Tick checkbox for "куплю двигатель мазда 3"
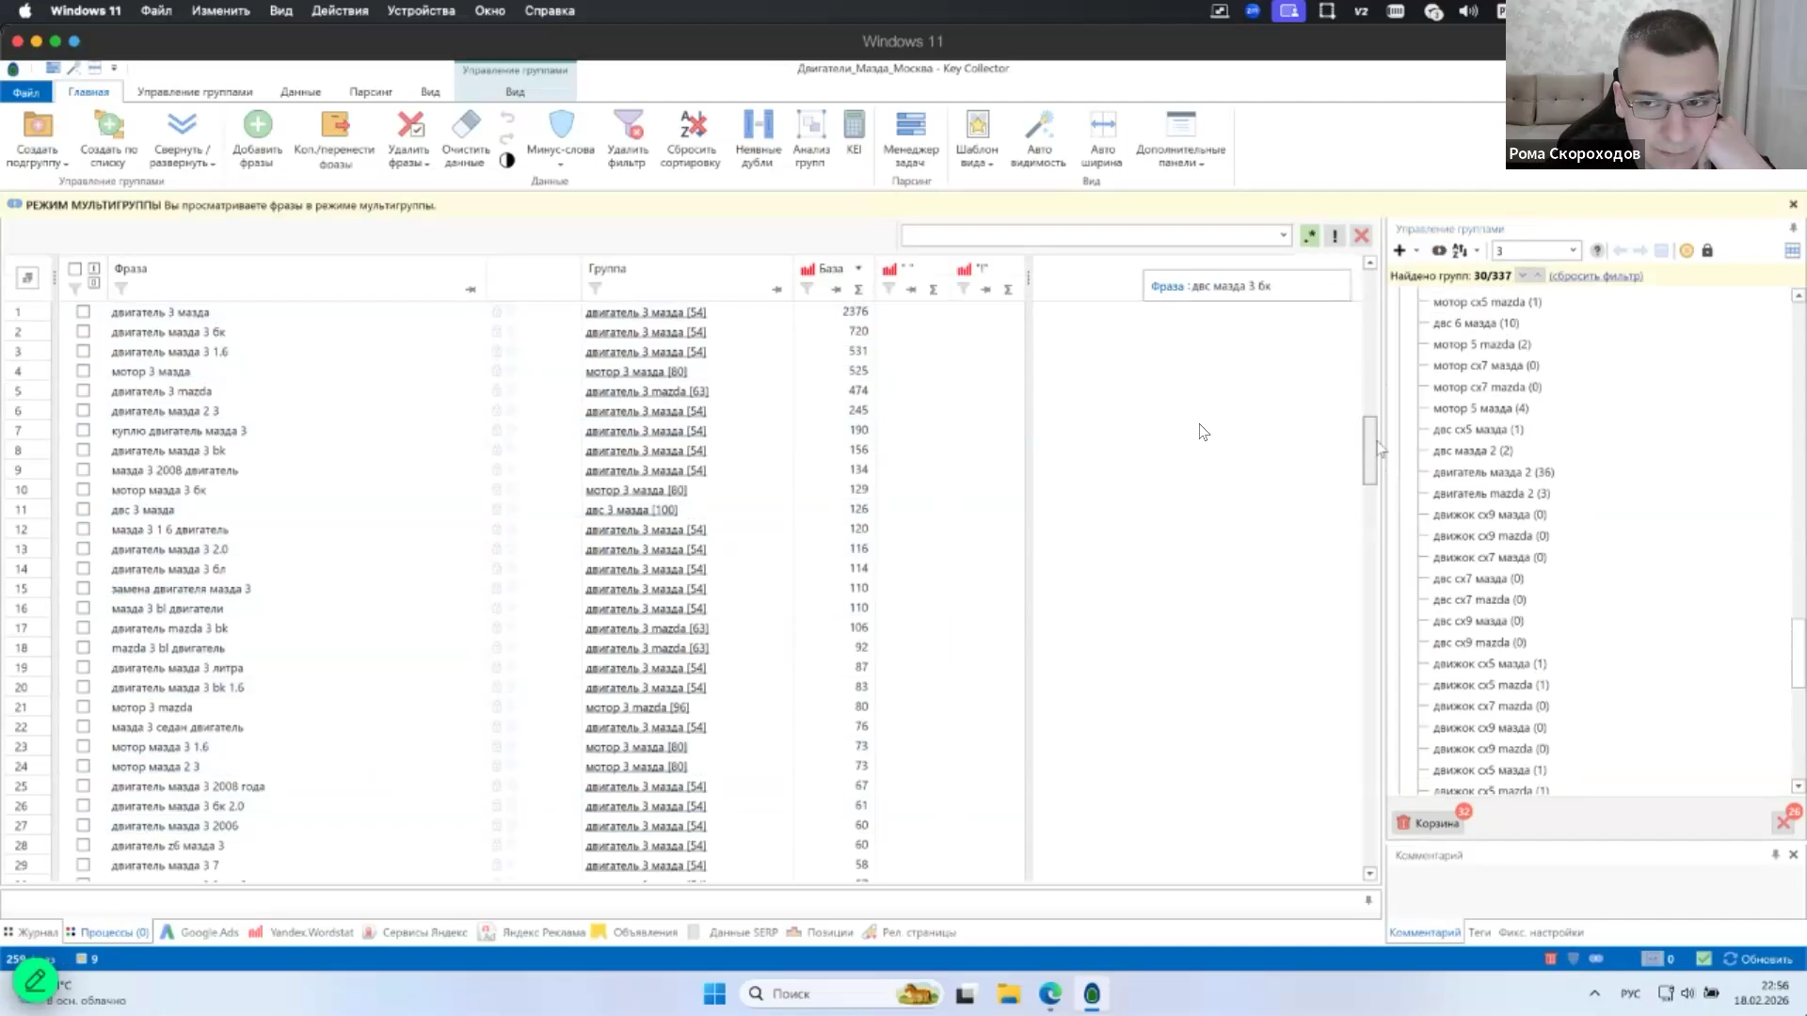Screen dimensions: 1807x1016 83,430
